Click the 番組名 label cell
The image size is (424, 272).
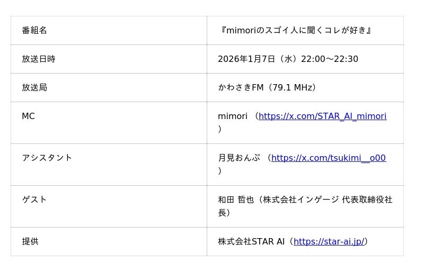click(34, 31)
